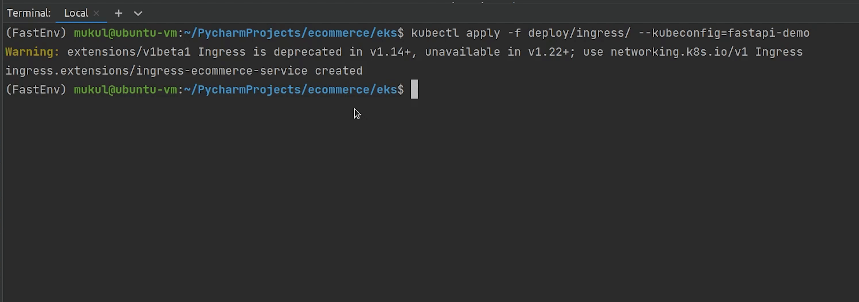Click the second prompt's PycharmProjects/ecommerce/eks path
This screenshot has height=302, width=859.
(x=290, y=90)
